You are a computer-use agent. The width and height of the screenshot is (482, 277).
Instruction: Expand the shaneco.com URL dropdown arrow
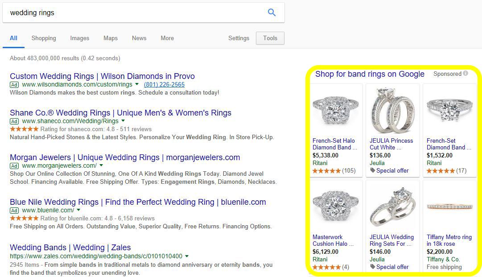click(x=123, y=121)
